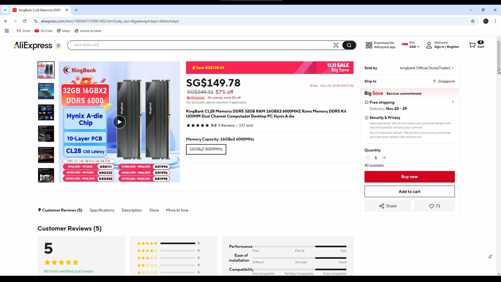
Task: Select the fourth product thumbnail
Action: pyautogui.click(x=46, y=134)
